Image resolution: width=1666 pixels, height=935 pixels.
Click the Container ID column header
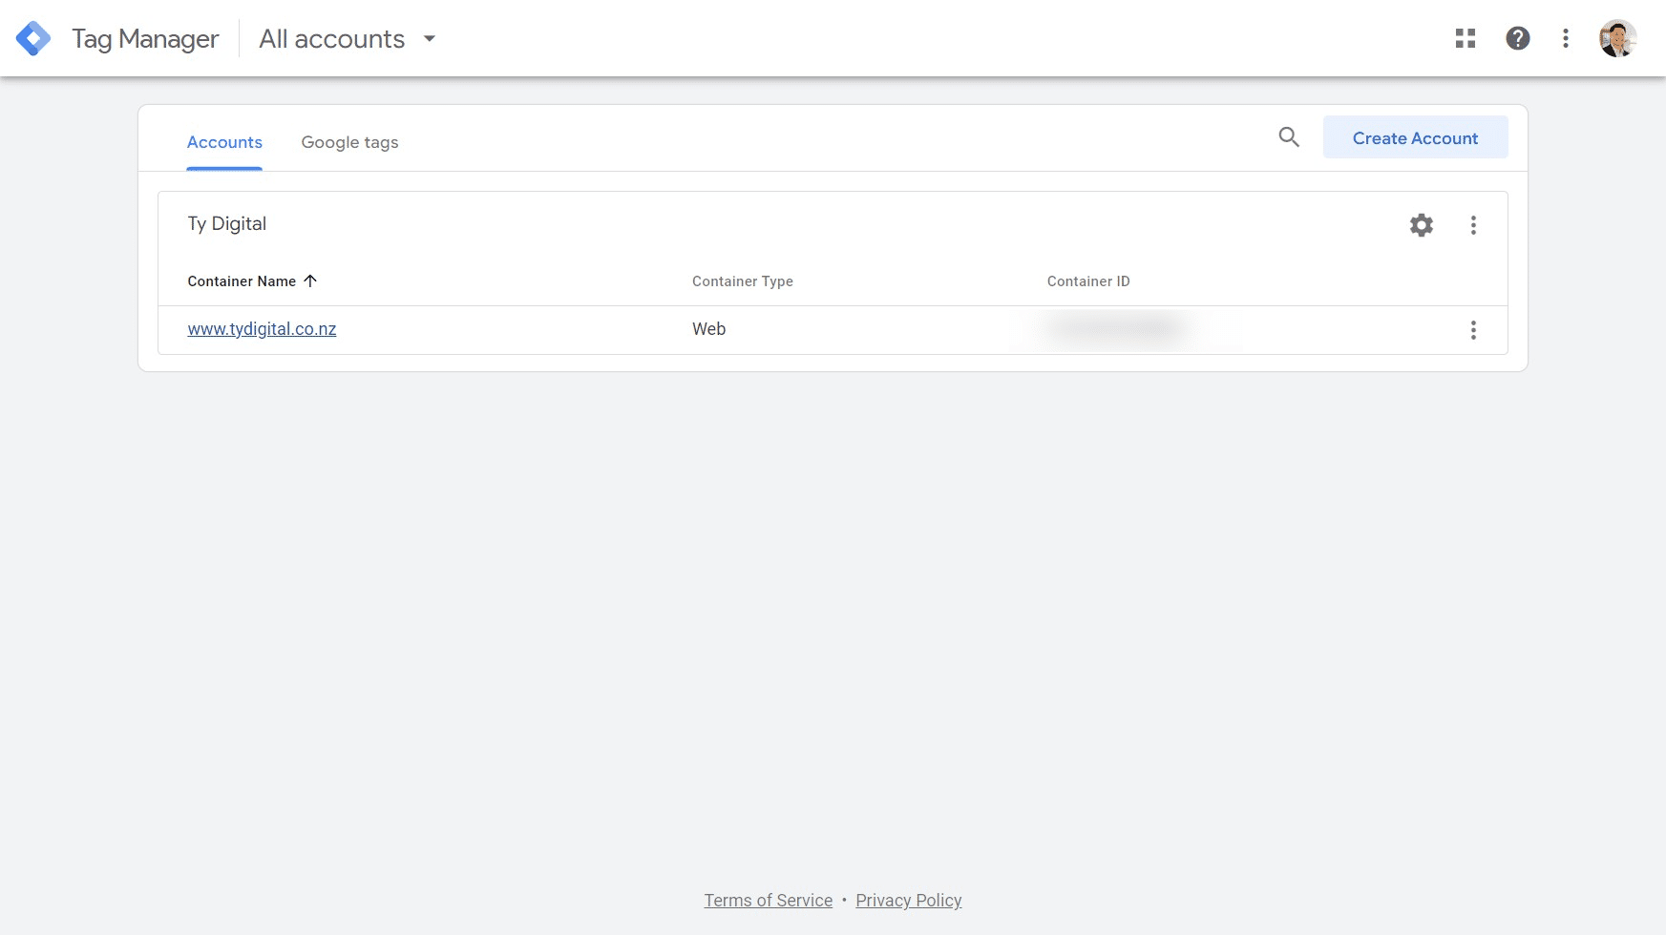[1087, 281]
